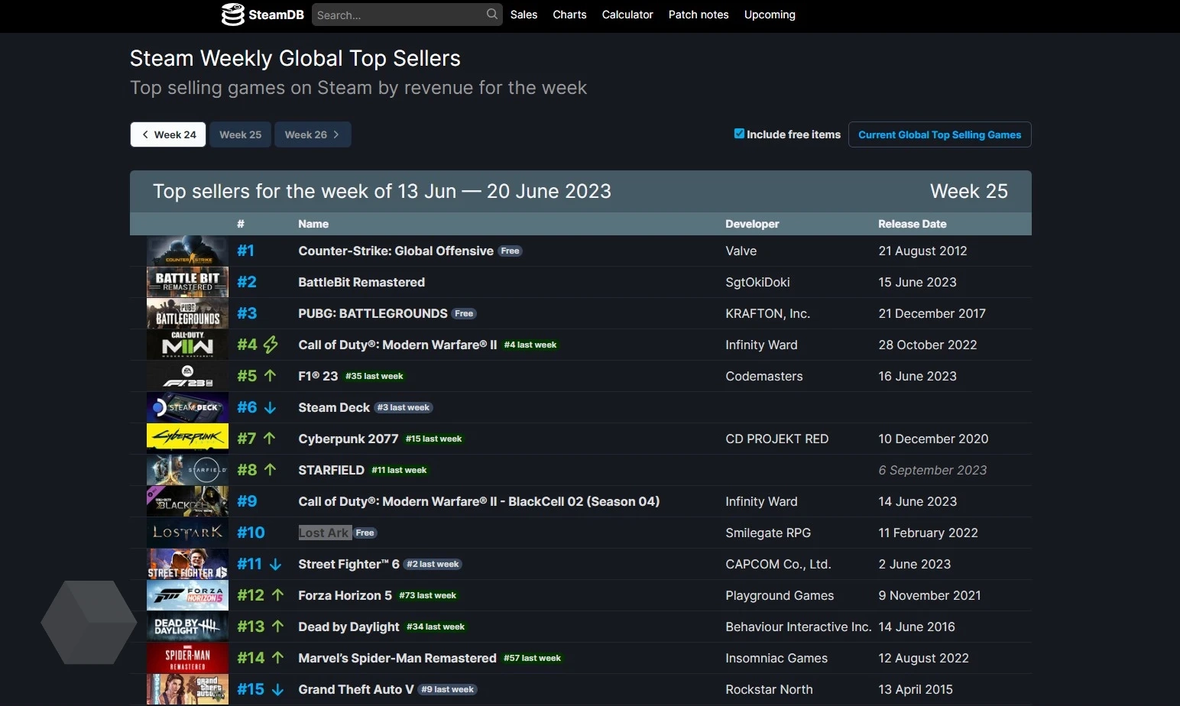Click up arrow next to rank #7

[x=270, y=439]
